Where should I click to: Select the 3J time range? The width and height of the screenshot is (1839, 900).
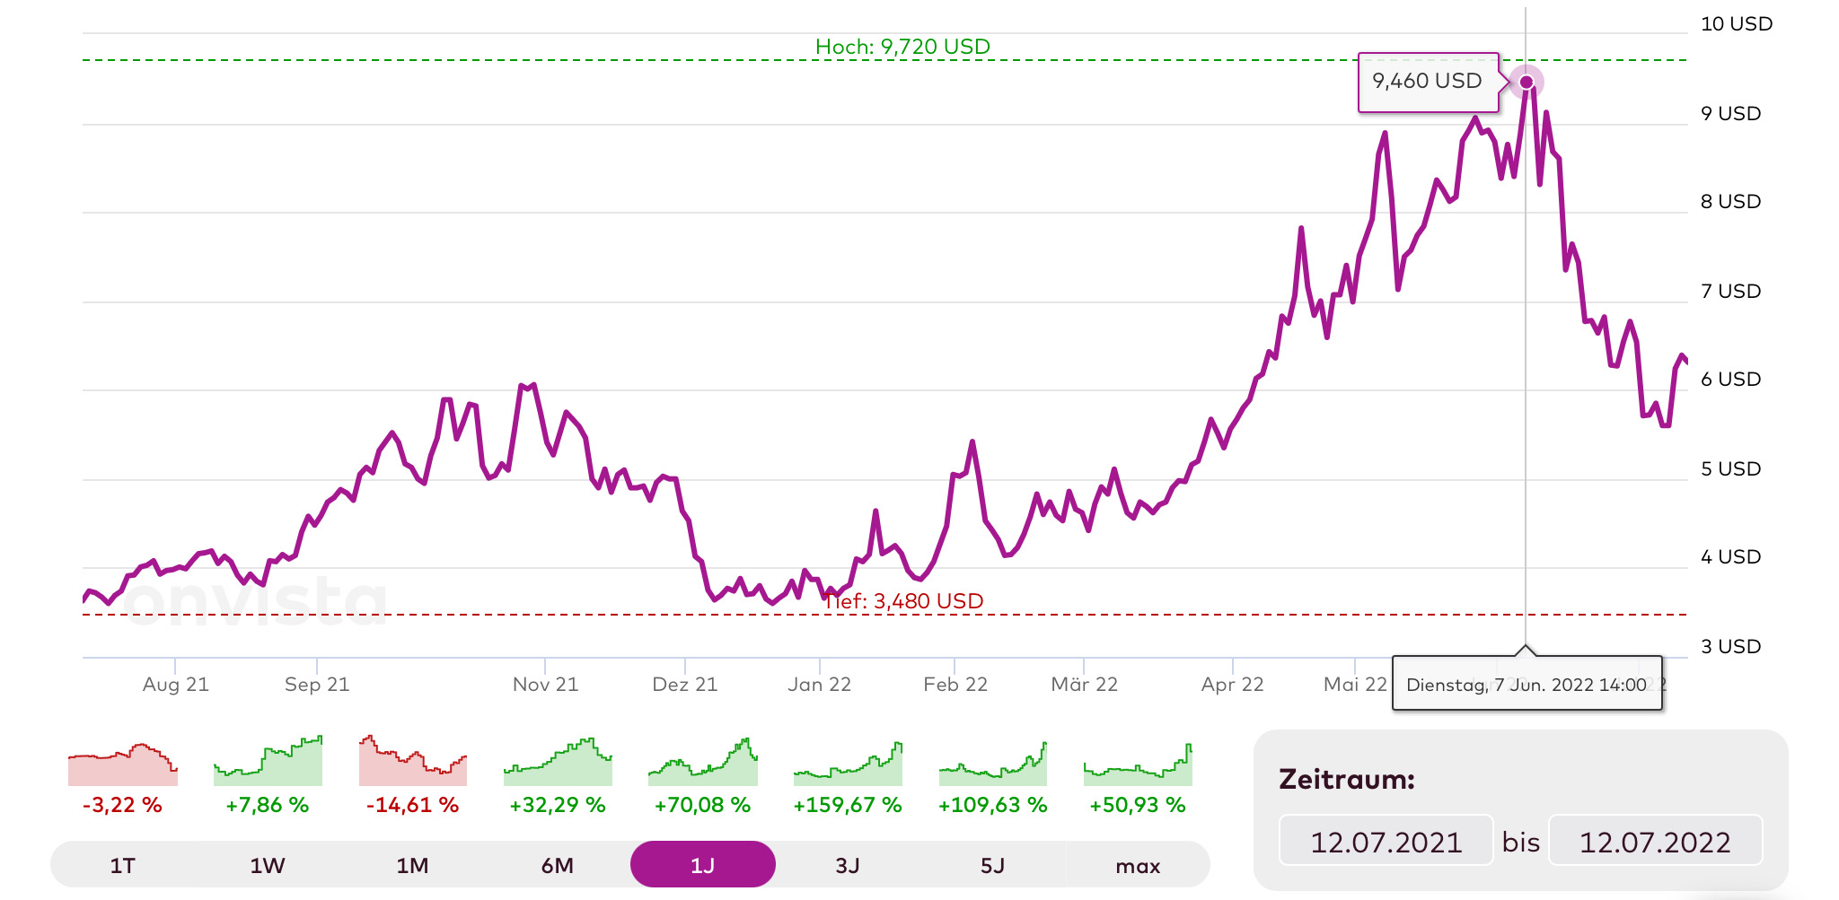pyautogui.click(x=848, y=865)
